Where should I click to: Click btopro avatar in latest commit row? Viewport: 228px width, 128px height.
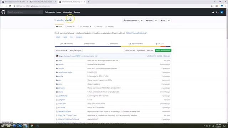[x=57, y=56]
